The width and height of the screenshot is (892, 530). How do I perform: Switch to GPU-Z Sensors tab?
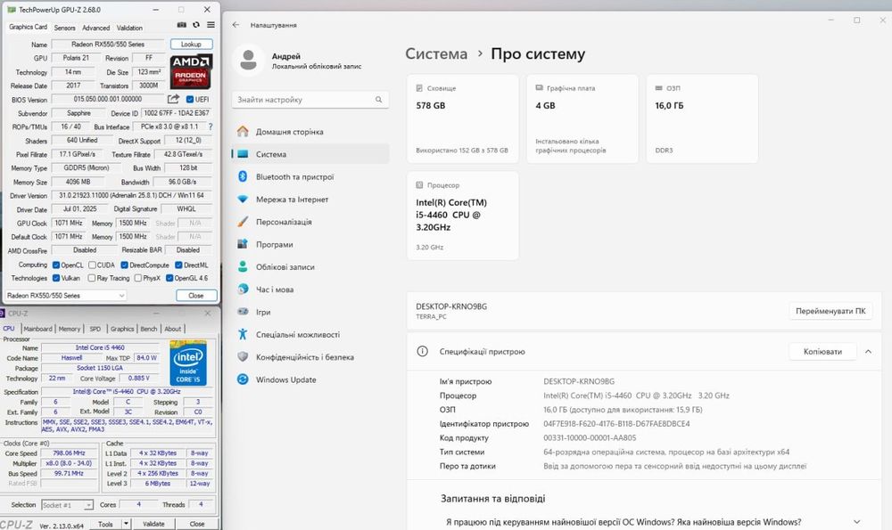[x=64, y=28]
